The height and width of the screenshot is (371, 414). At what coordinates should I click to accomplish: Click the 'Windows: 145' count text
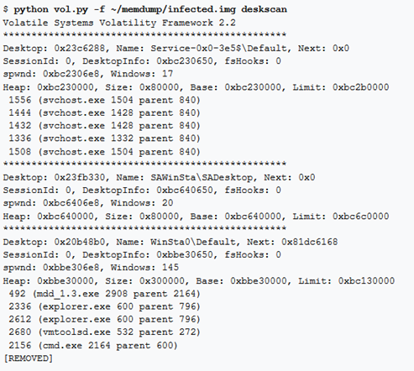point(144,267)
